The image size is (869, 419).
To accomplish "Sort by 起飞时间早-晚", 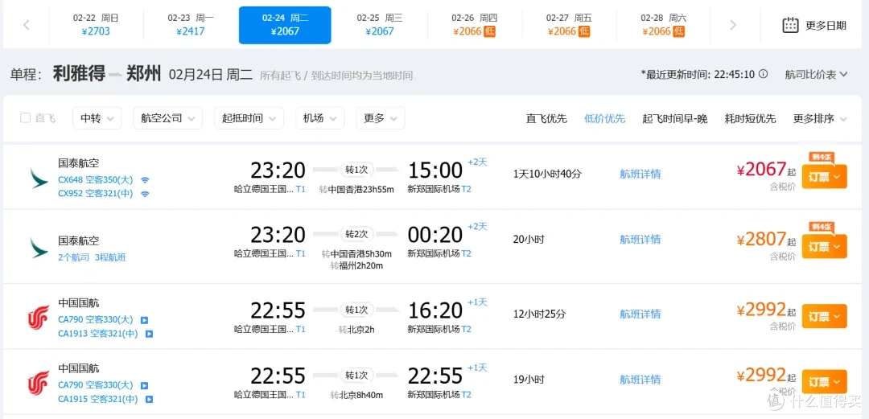I will 675,118.
